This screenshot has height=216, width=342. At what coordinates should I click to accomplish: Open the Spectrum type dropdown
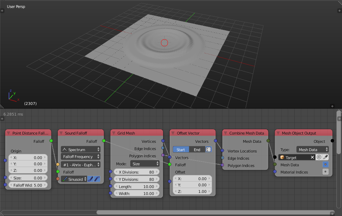click(x=80, y=149)
